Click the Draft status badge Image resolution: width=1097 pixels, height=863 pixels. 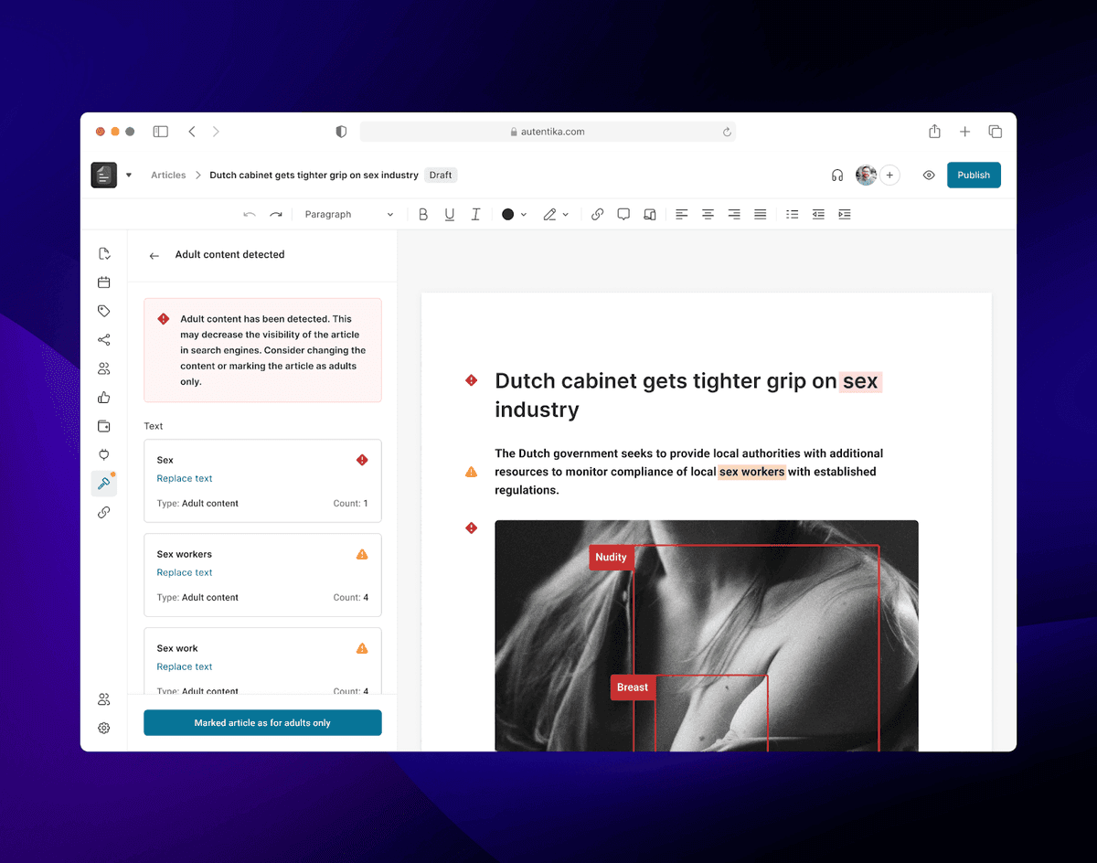441,176
